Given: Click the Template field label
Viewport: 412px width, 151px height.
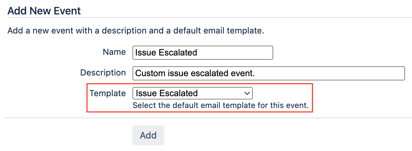Looking at the screenshot, I should 108,93.
